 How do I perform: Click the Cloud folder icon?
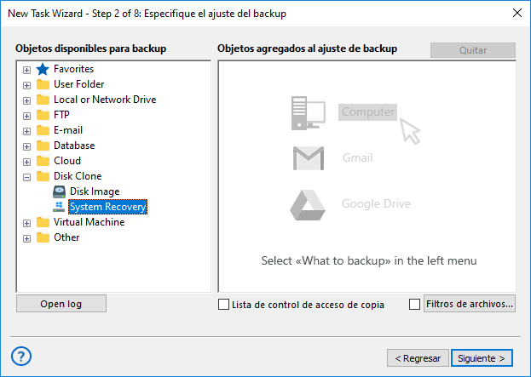[43, 161]
